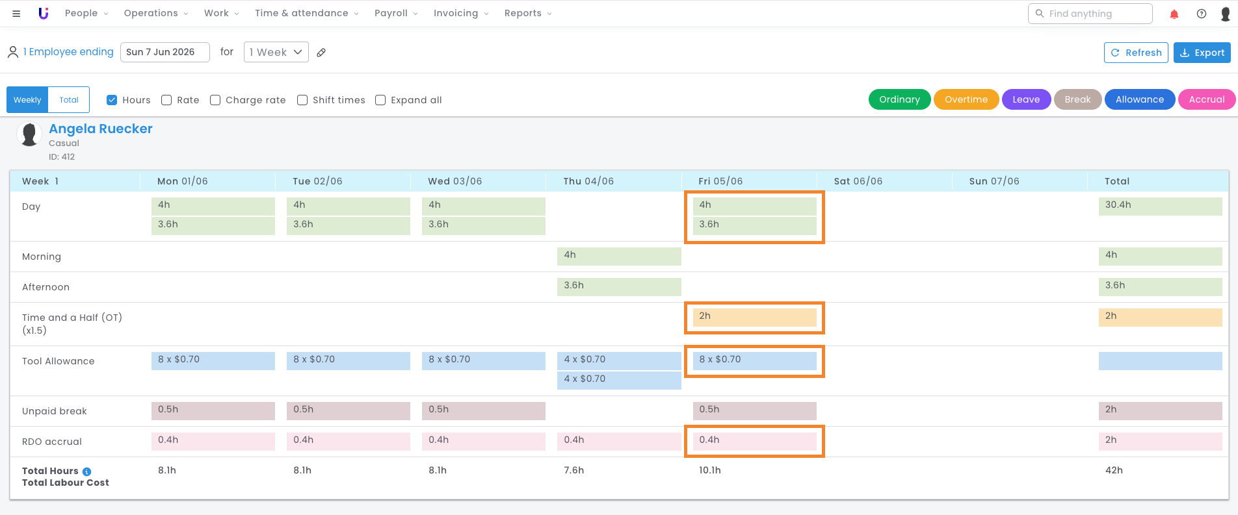Click the Total Hours info icon
The image size is (1238, 515).
[87, 471]
